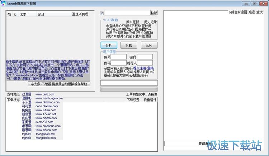269x156 pixels.
Task: Click the 密码 password input field
Action: (x=145, y=57)
